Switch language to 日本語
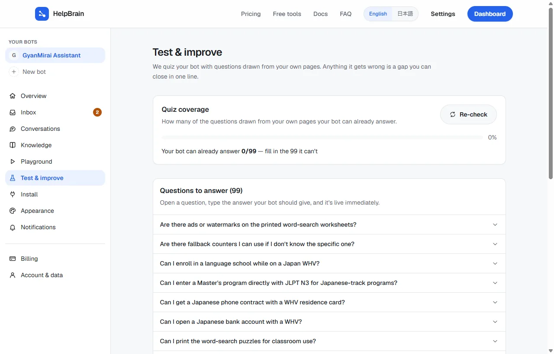Screen dimensions: 554x354 [x=405, y=14]
